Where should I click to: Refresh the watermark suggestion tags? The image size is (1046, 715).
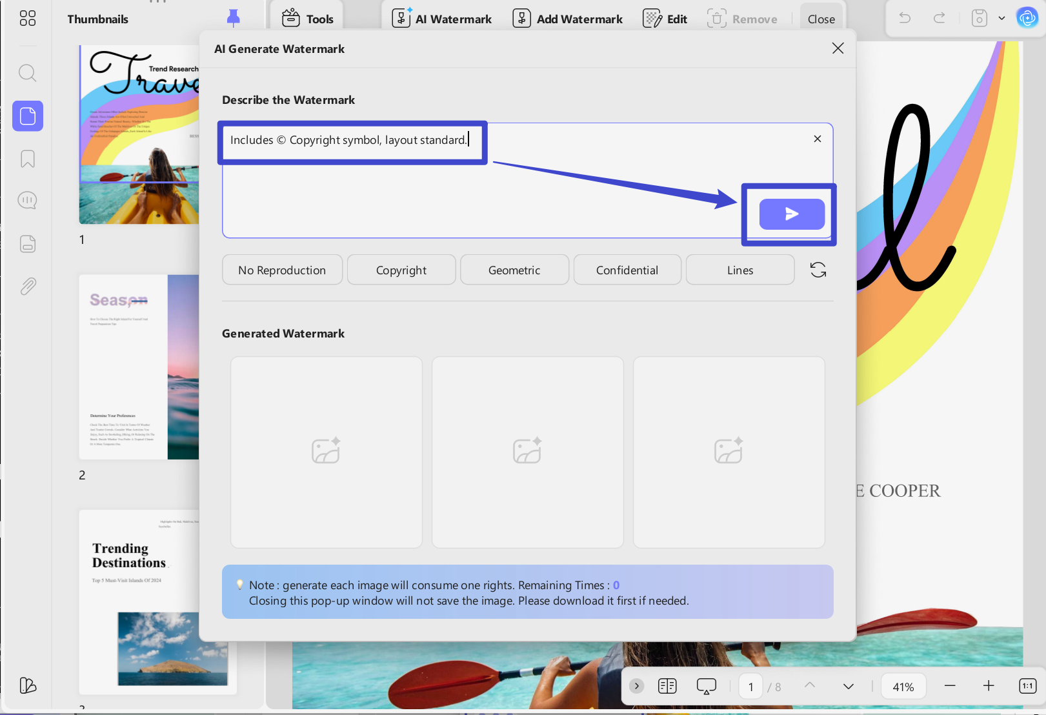[818, 270]
